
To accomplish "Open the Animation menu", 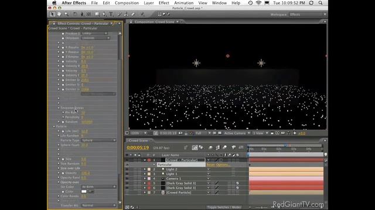I will (183, 3).
